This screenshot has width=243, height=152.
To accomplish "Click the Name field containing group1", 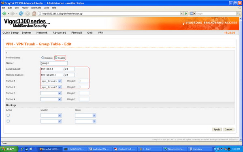I will 54,63.
